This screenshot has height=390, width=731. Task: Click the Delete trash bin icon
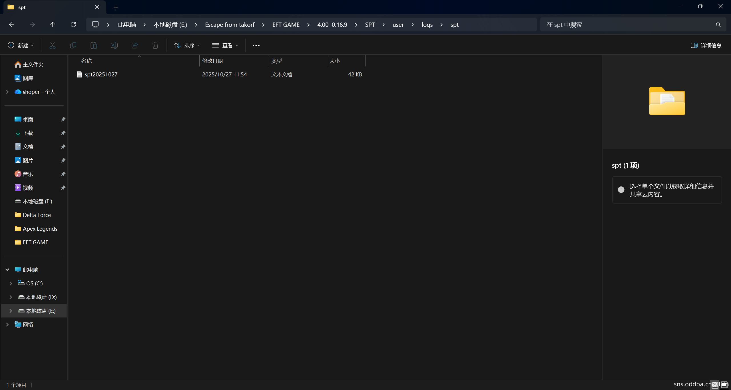[x=155, y=45]
